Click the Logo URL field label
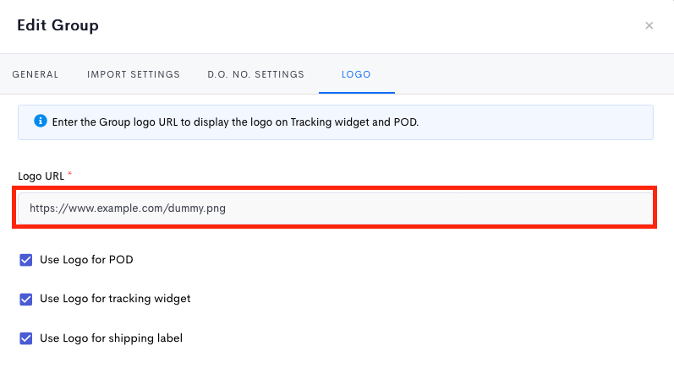 click(x=41, y=176)
